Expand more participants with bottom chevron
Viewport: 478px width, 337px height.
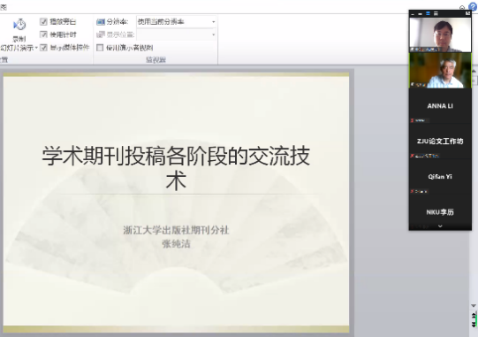(x=440, y=226)
